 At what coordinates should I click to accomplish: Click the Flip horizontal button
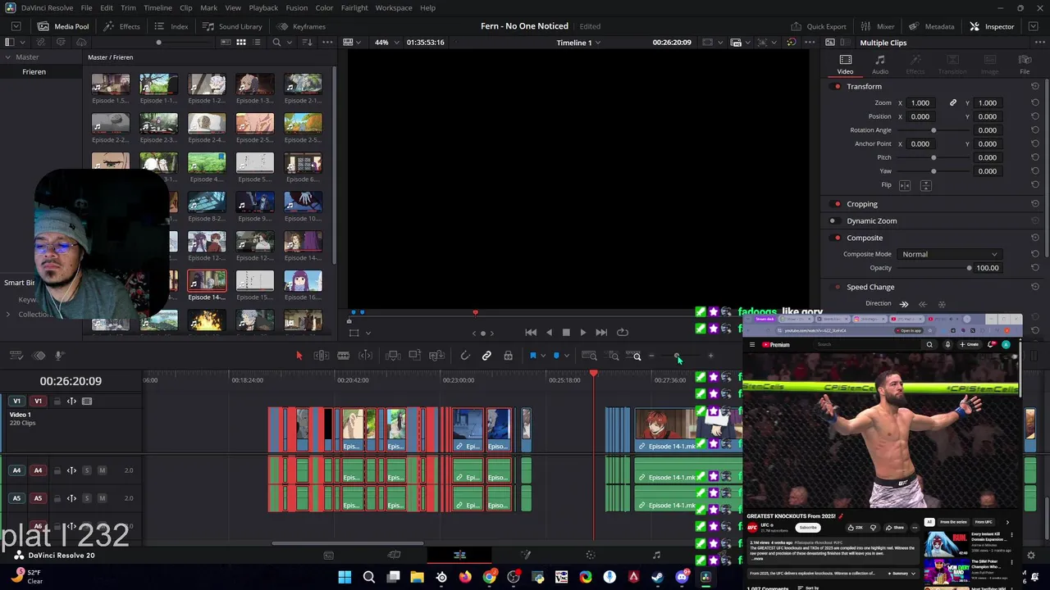pyautogui.click(x=905, y=185)
